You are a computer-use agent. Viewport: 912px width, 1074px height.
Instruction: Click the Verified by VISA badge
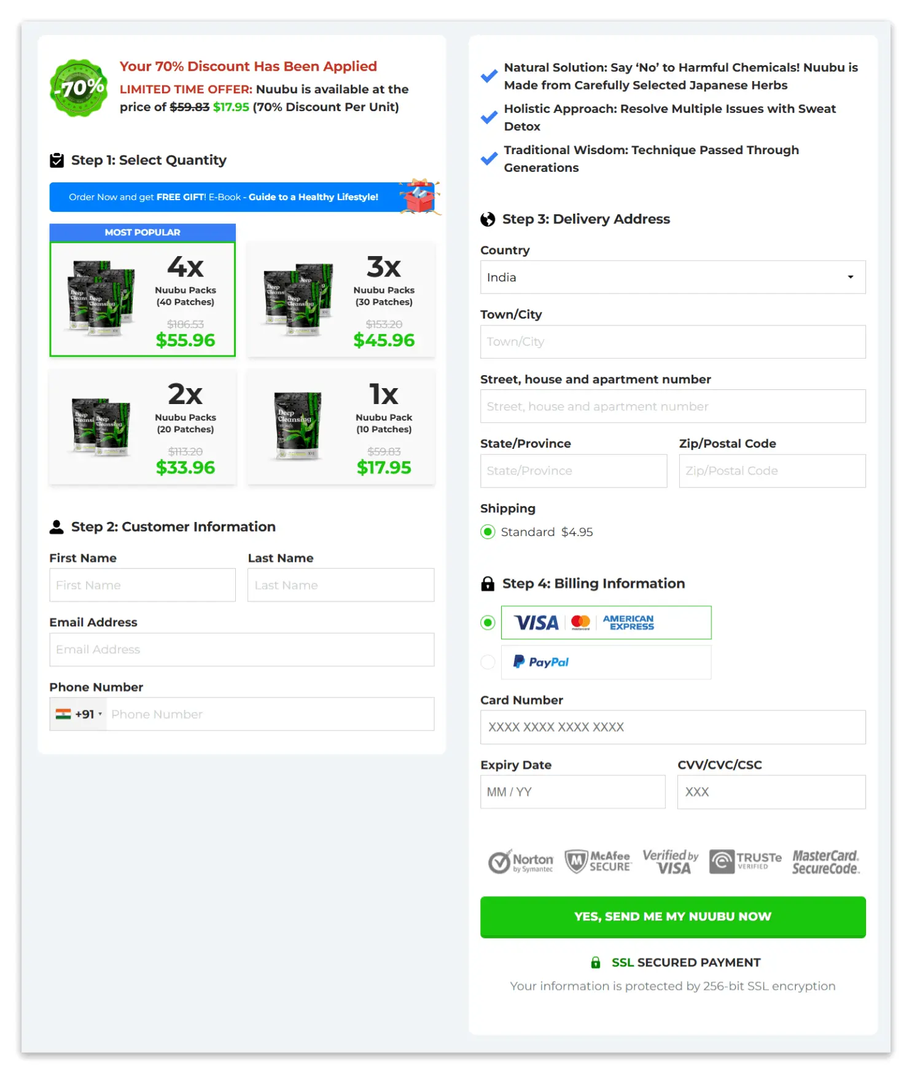[670, 862]
